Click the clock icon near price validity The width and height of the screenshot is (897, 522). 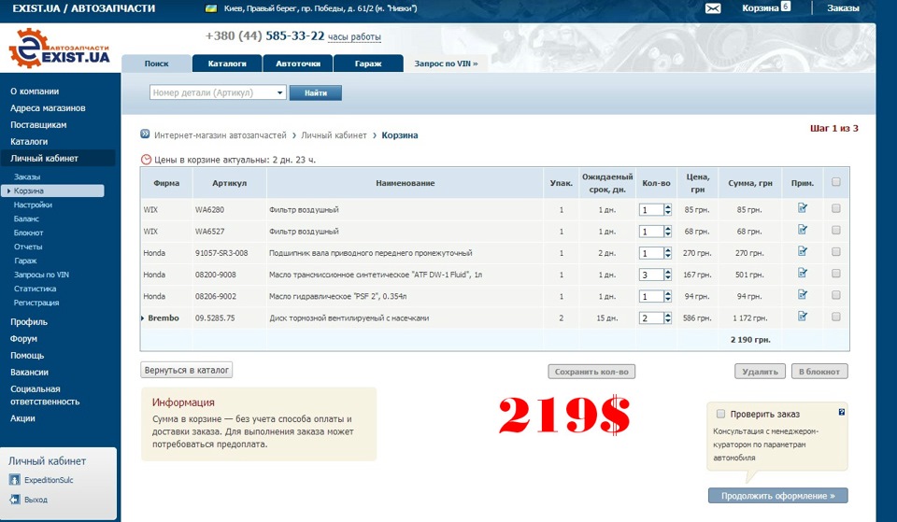tap(147, 160)
